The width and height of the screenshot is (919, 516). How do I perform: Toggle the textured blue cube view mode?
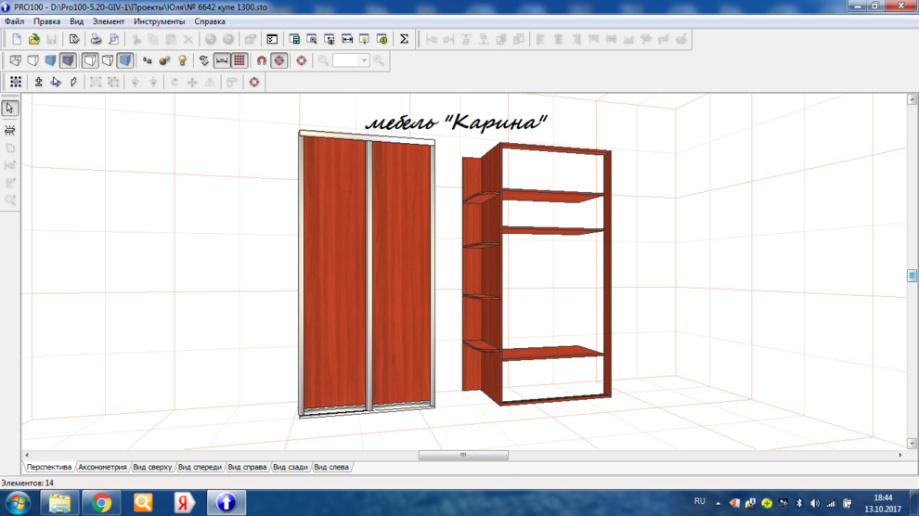[x=125, y=60]
